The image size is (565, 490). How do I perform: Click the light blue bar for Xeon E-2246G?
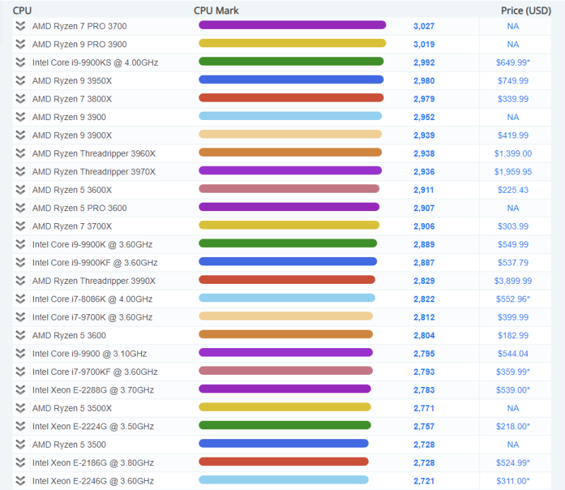tap(284, 480)
